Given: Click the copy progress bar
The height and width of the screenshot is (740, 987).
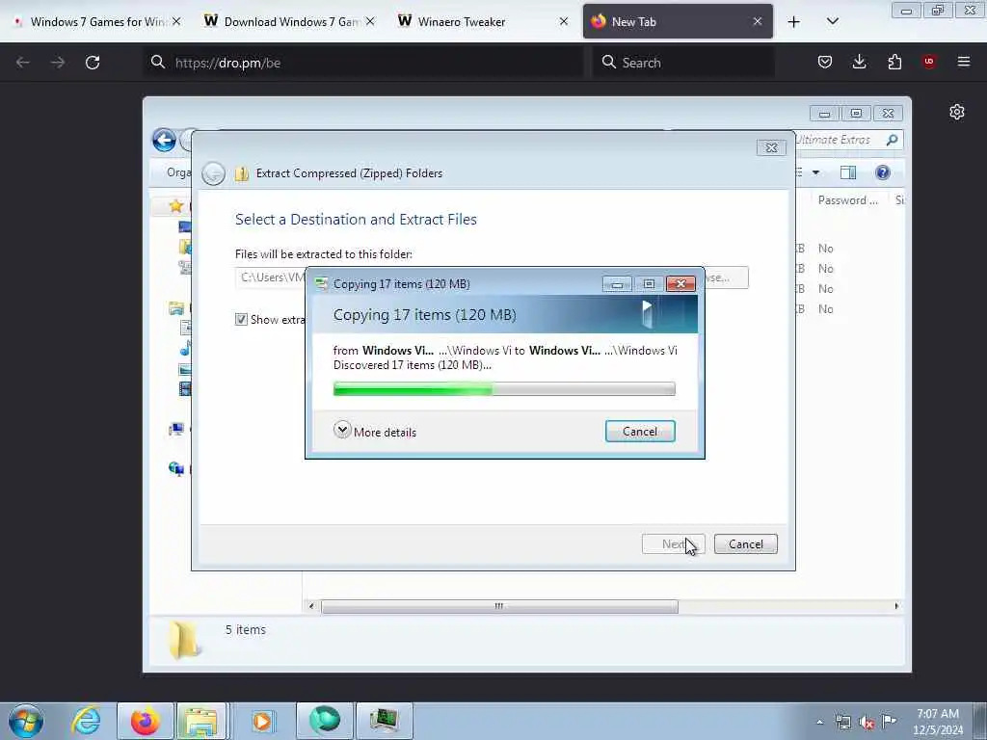Looking at the screenshot, I should (504, 389).
